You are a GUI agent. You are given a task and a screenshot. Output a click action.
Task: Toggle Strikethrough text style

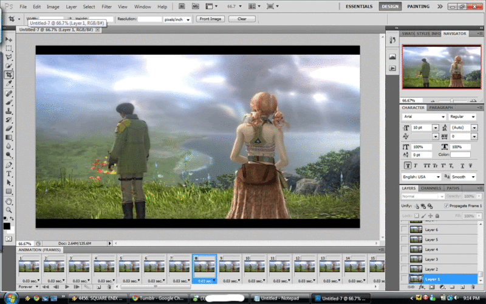470,165
